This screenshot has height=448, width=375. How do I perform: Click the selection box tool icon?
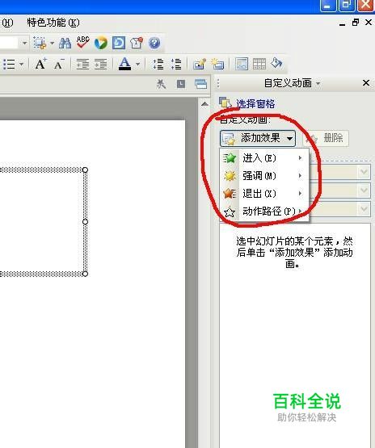40,43
